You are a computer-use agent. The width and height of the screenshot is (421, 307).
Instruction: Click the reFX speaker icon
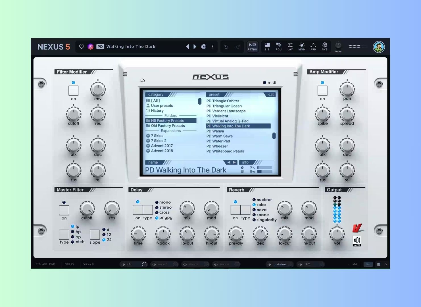pyautogui.click(x=357, y=241)
